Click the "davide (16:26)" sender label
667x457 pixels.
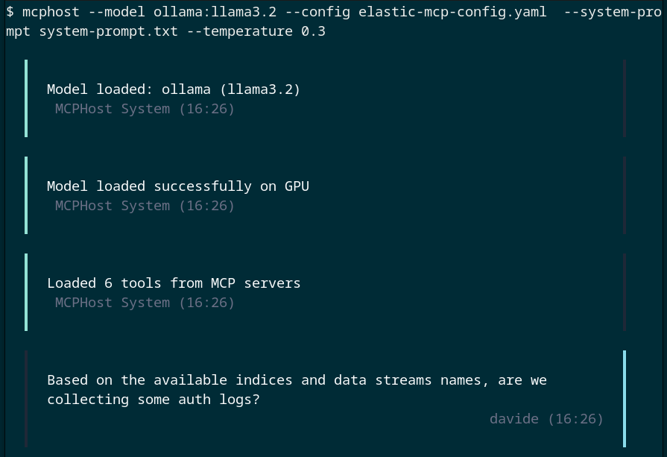(x=546, y=419)
